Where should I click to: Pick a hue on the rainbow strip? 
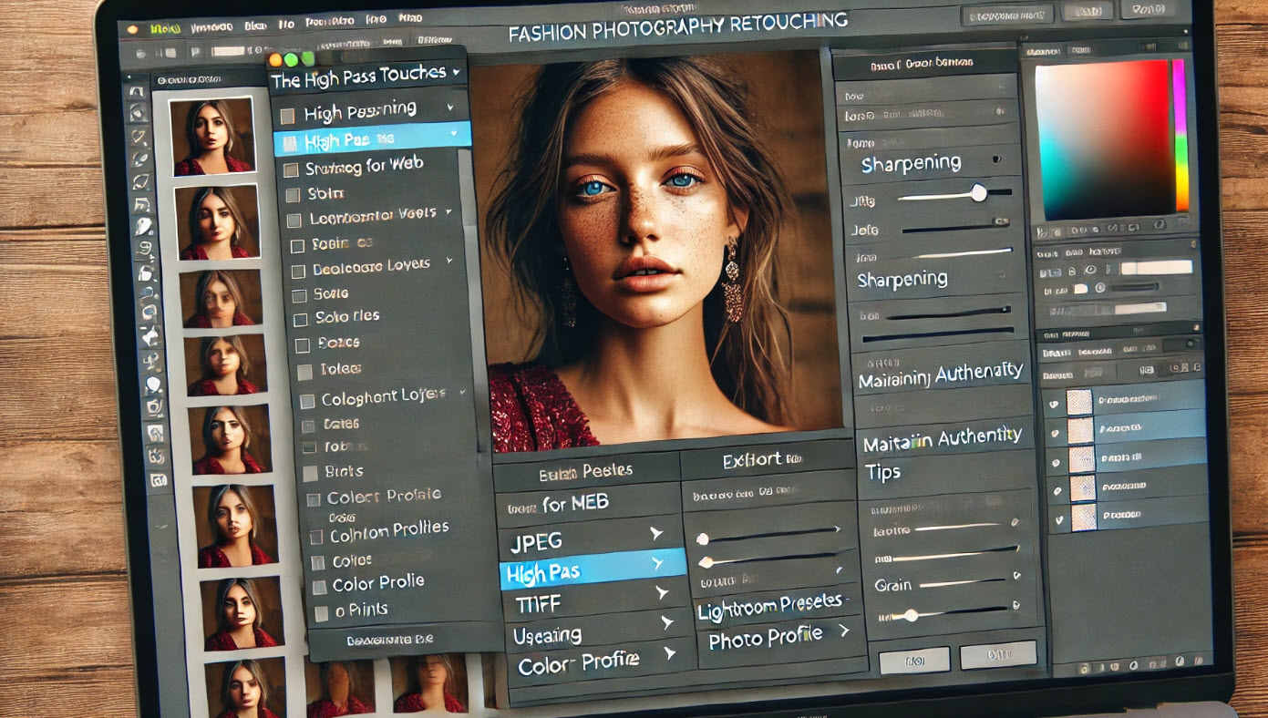coord(1180,136)
